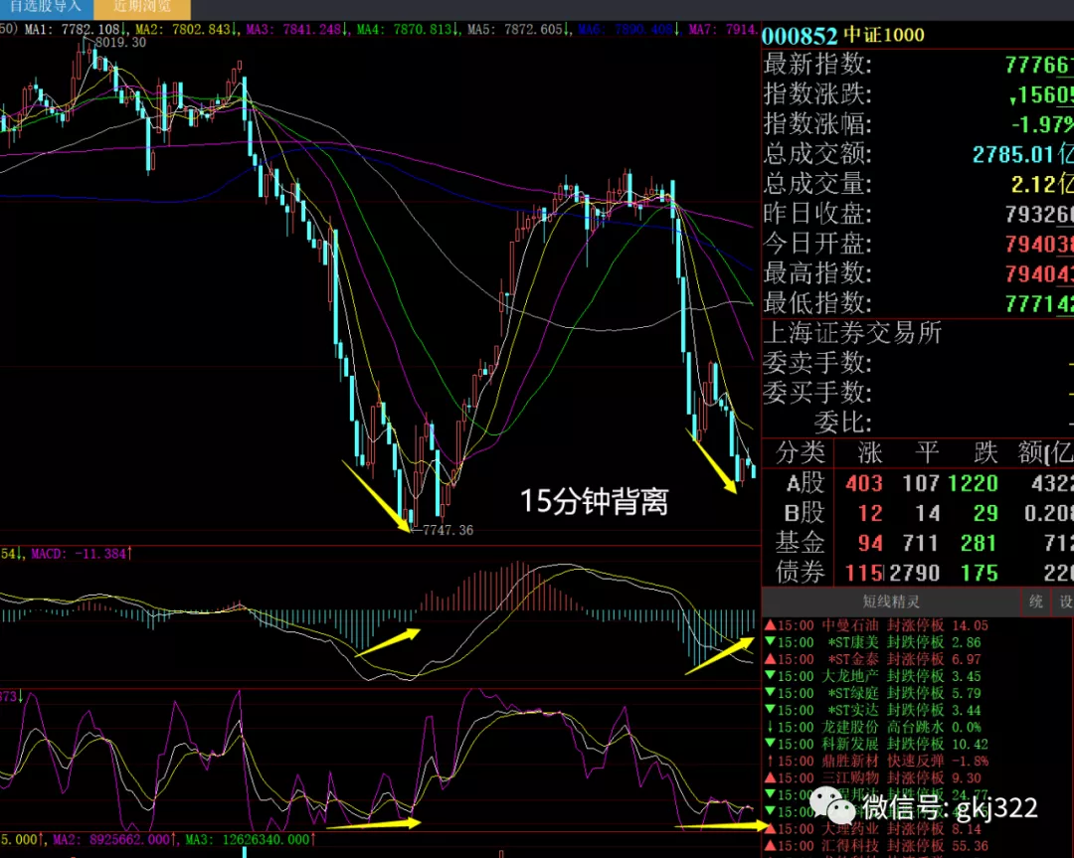The width and height of the screenshot is (1074, 858).
Task: Click green down-triangle beside *ST康美
Action: (769, 643)
